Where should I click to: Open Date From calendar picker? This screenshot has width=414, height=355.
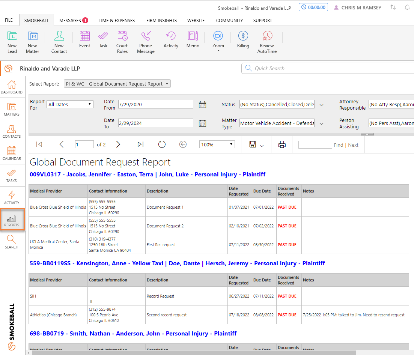tap(203, 105)
